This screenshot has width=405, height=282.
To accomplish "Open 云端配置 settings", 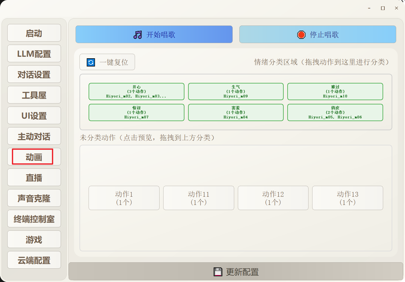I will pos(34,260).
